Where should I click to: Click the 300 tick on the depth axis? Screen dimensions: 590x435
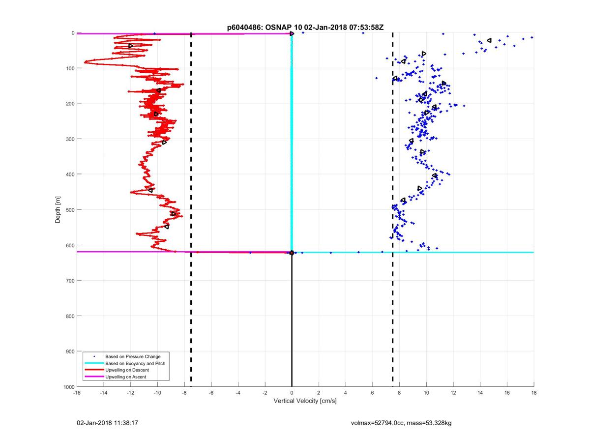[x=70, y=139]
